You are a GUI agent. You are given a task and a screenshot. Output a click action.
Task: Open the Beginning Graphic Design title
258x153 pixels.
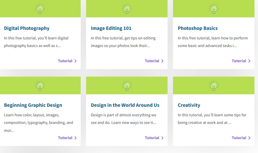click(33, 105)
